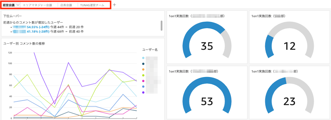331x120 pixels.
Task: Open the 経営会議 tab dropdown arrow
Action: coord(18,5)
